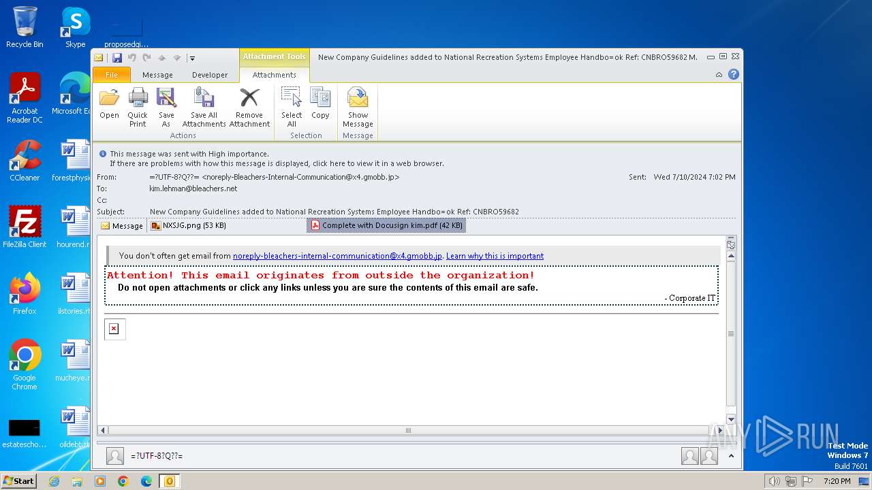Open File Explorer from taskbar
The height and width of the screenshot is (490, 872).
pyautogui.click(x=77, y=481)
